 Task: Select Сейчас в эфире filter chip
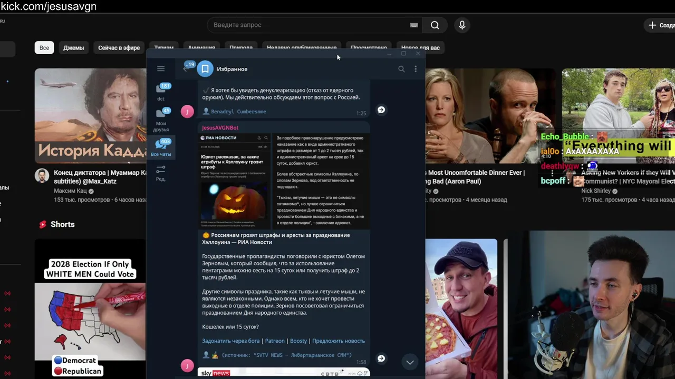coord(119,47)
